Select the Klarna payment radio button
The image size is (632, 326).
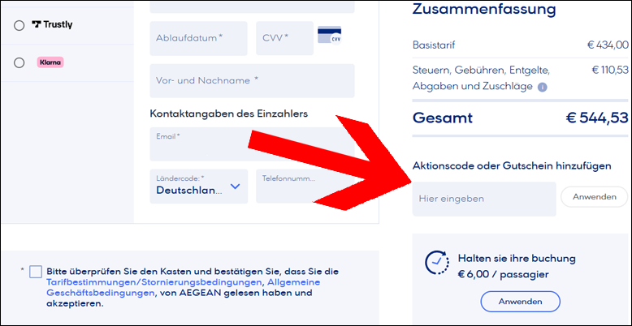click(x=19, y=62)
